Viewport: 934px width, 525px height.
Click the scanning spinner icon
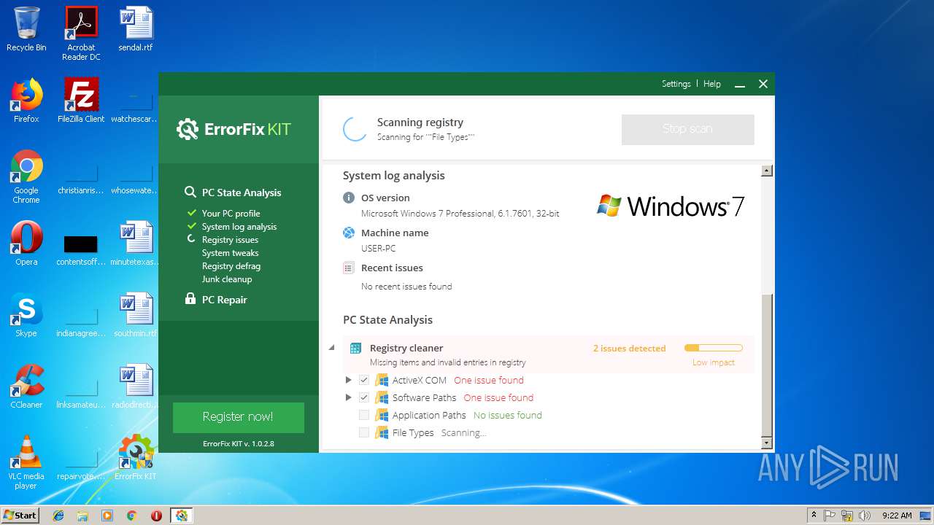tap(355, 129)
